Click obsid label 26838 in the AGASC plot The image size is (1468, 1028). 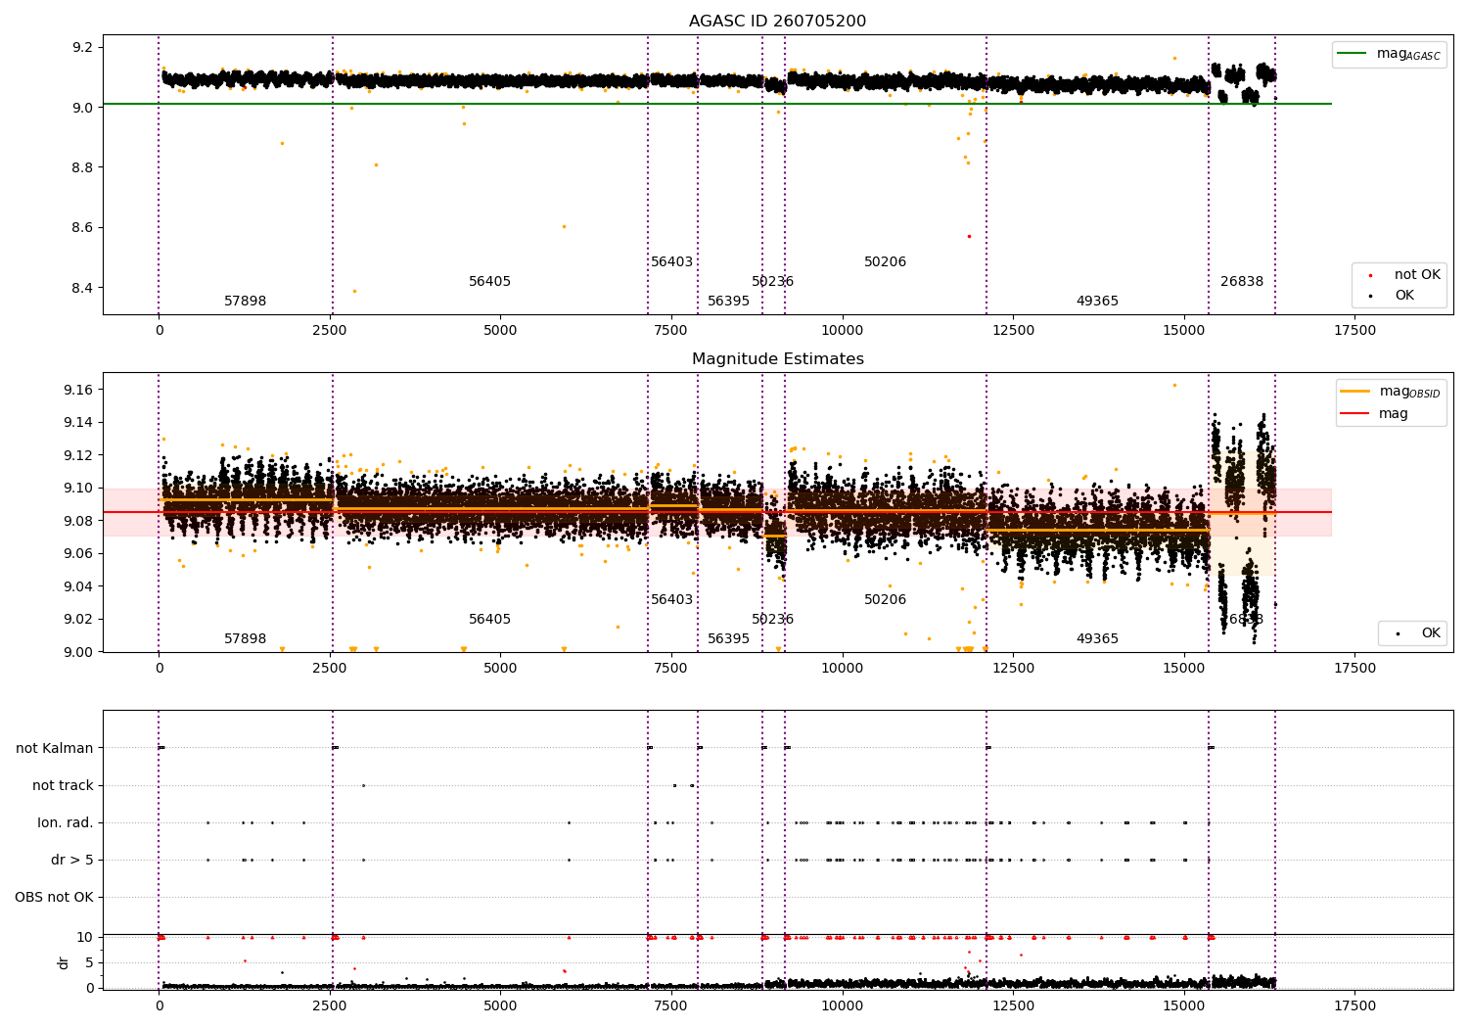tap(1241, 282)
